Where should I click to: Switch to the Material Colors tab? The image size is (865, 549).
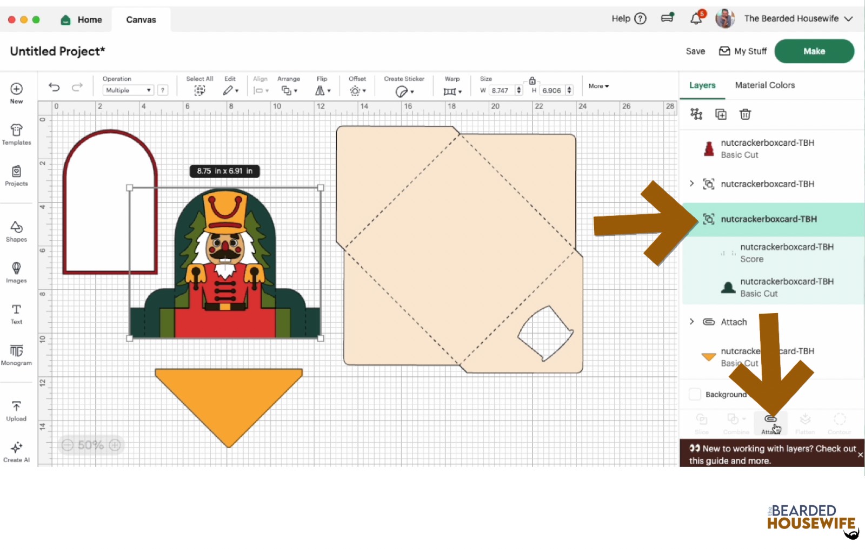coord(764,85)
